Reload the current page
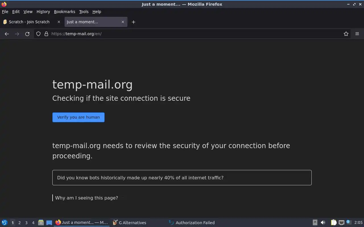364x227 pixels. [27, 34]
